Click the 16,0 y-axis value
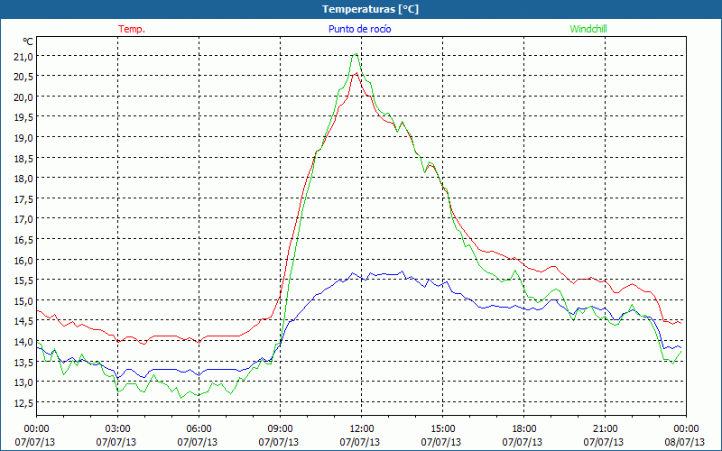The image size is (722, 451). [x=23, y=260]
